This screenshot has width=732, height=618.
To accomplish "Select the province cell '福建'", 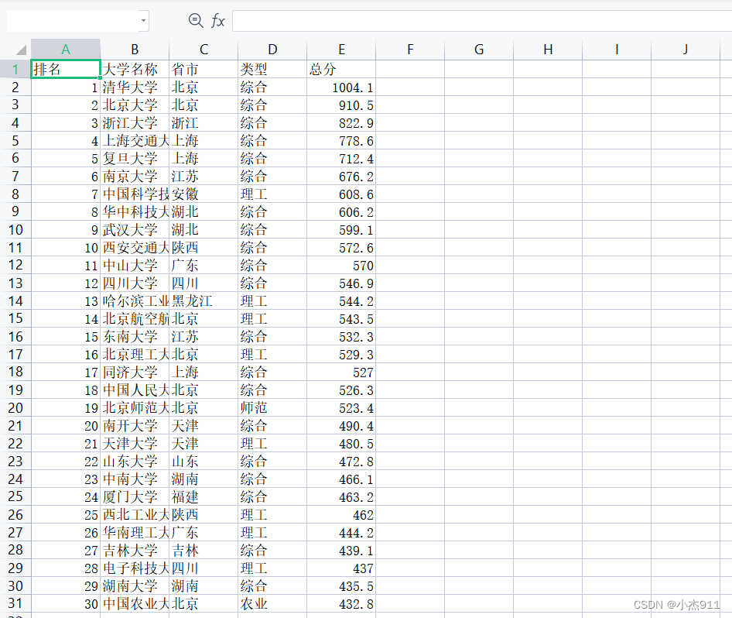I will [x=204, y=496].
